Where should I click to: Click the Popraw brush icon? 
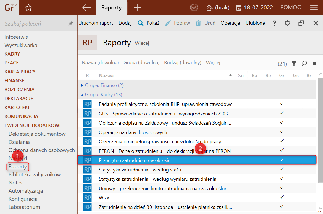pyautogui.click(x=168, y=23)
